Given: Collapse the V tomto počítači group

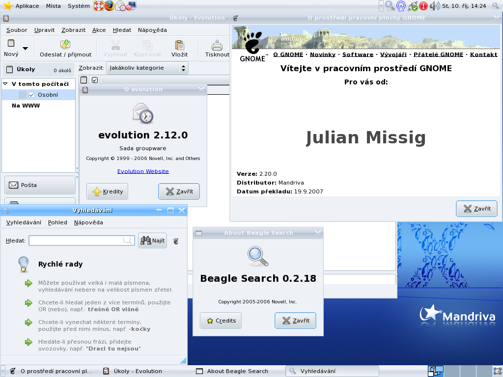Looking at the screenshot, I should click(5, 83).
